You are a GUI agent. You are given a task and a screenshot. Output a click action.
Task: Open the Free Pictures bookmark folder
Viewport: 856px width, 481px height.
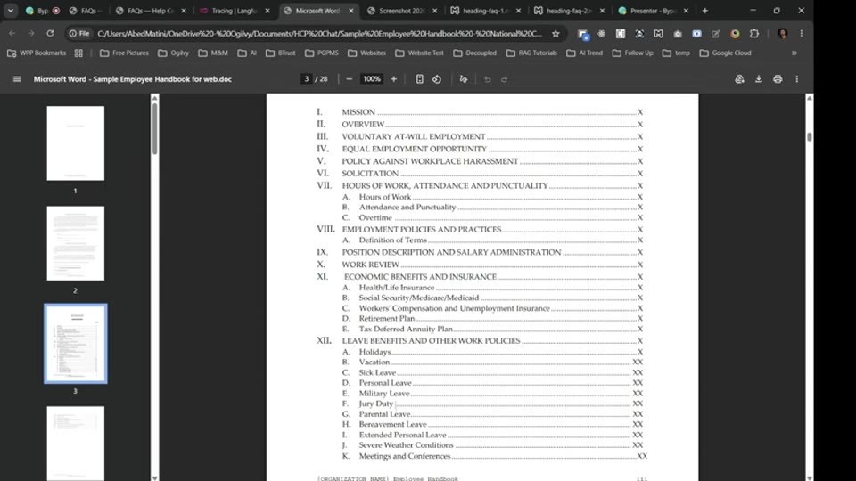[x=124, y=53]
